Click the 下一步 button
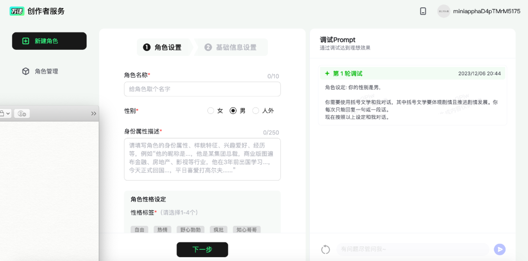 pyautogui.click(x=202, y=249)
